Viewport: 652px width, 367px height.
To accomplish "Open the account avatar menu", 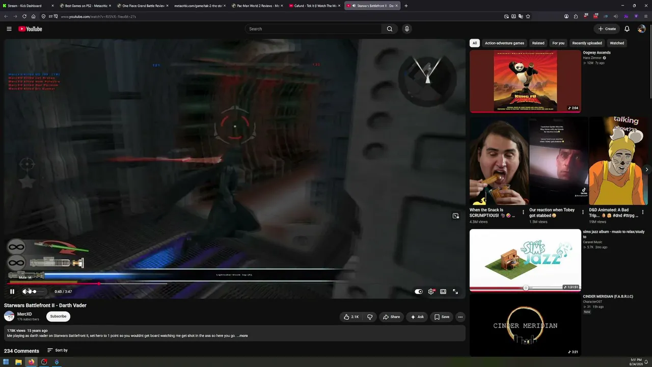I will click(x=641, y=29).
